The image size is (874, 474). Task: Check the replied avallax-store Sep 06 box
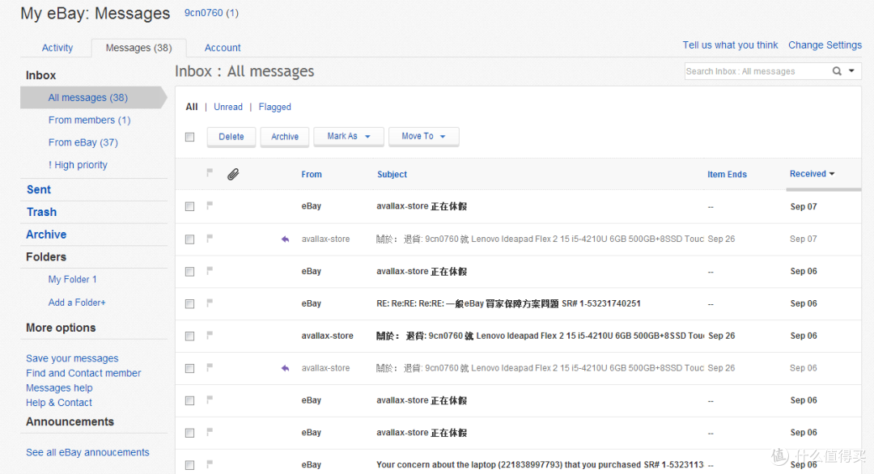pyautogui.click(x=190, y=368)
